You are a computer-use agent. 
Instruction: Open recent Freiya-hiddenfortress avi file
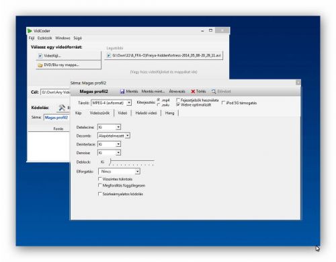click(x=164, y=55)
